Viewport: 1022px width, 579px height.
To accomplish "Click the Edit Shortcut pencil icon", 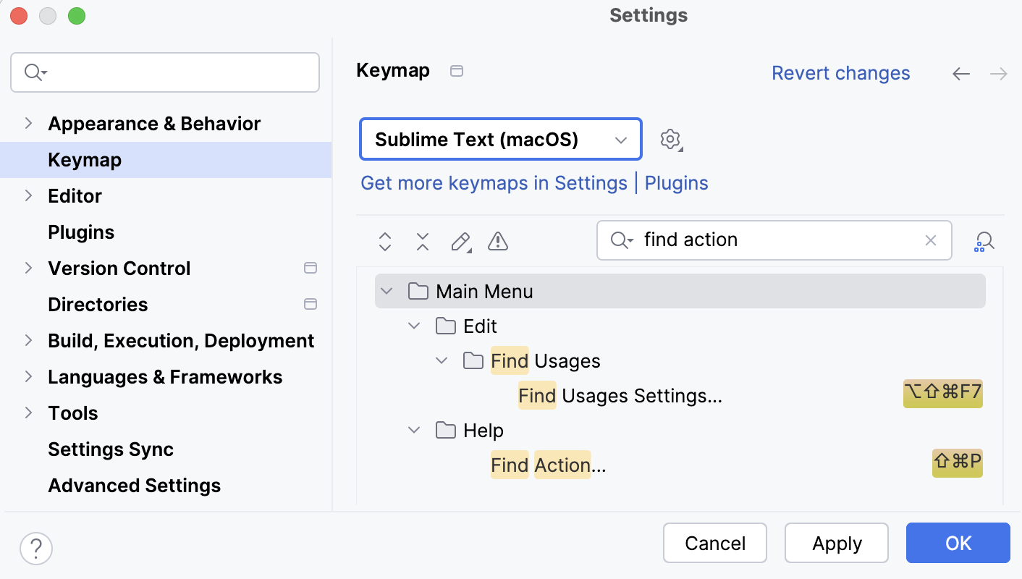I will click(460, 241).
